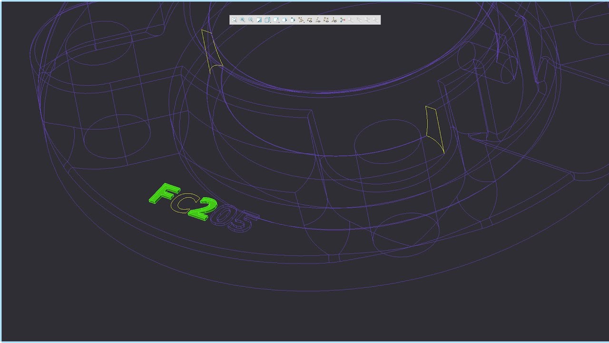
Task: Open the snap points options dropdown
Action: [301, 20]
